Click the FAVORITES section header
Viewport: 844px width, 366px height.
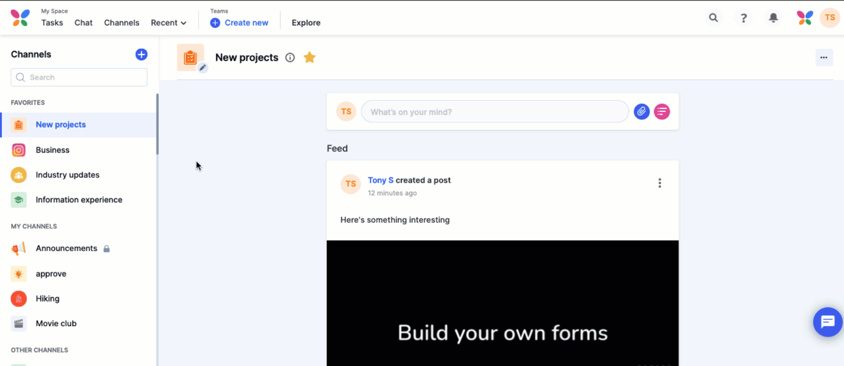pos(28,103)
